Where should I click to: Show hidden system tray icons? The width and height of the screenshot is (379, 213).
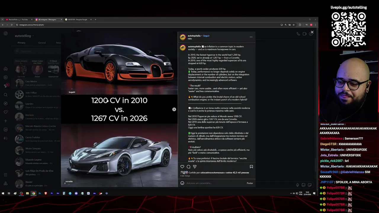[x=291, y=193]
